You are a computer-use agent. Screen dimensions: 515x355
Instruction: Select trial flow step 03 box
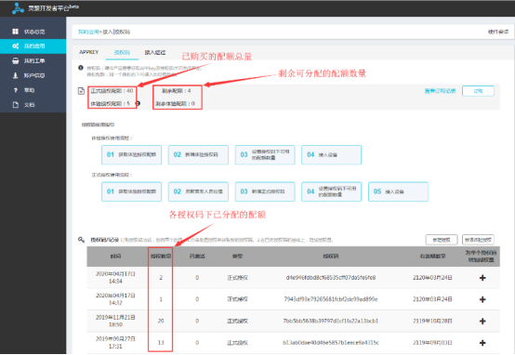point(265,154)
